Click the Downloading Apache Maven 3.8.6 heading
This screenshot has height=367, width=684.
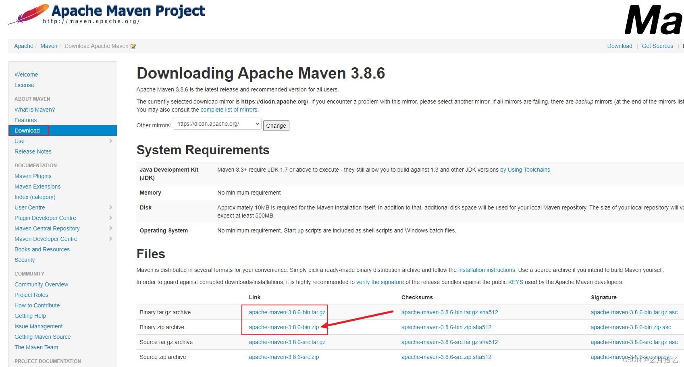261,73
